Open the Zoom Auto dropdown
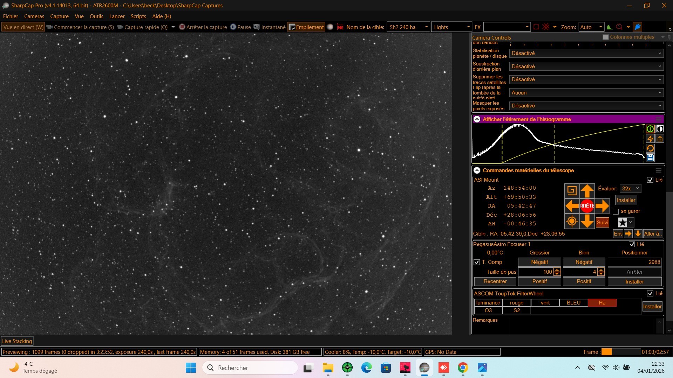This screenshot has height=378, width=673. [591, 27]
